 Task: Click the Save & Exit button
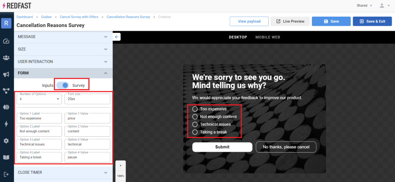[x=372, y=21]
